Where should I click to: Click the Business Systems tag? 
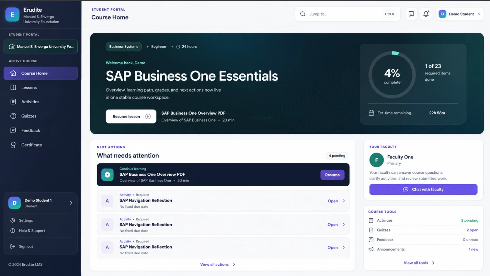click(x=124, y=47)
